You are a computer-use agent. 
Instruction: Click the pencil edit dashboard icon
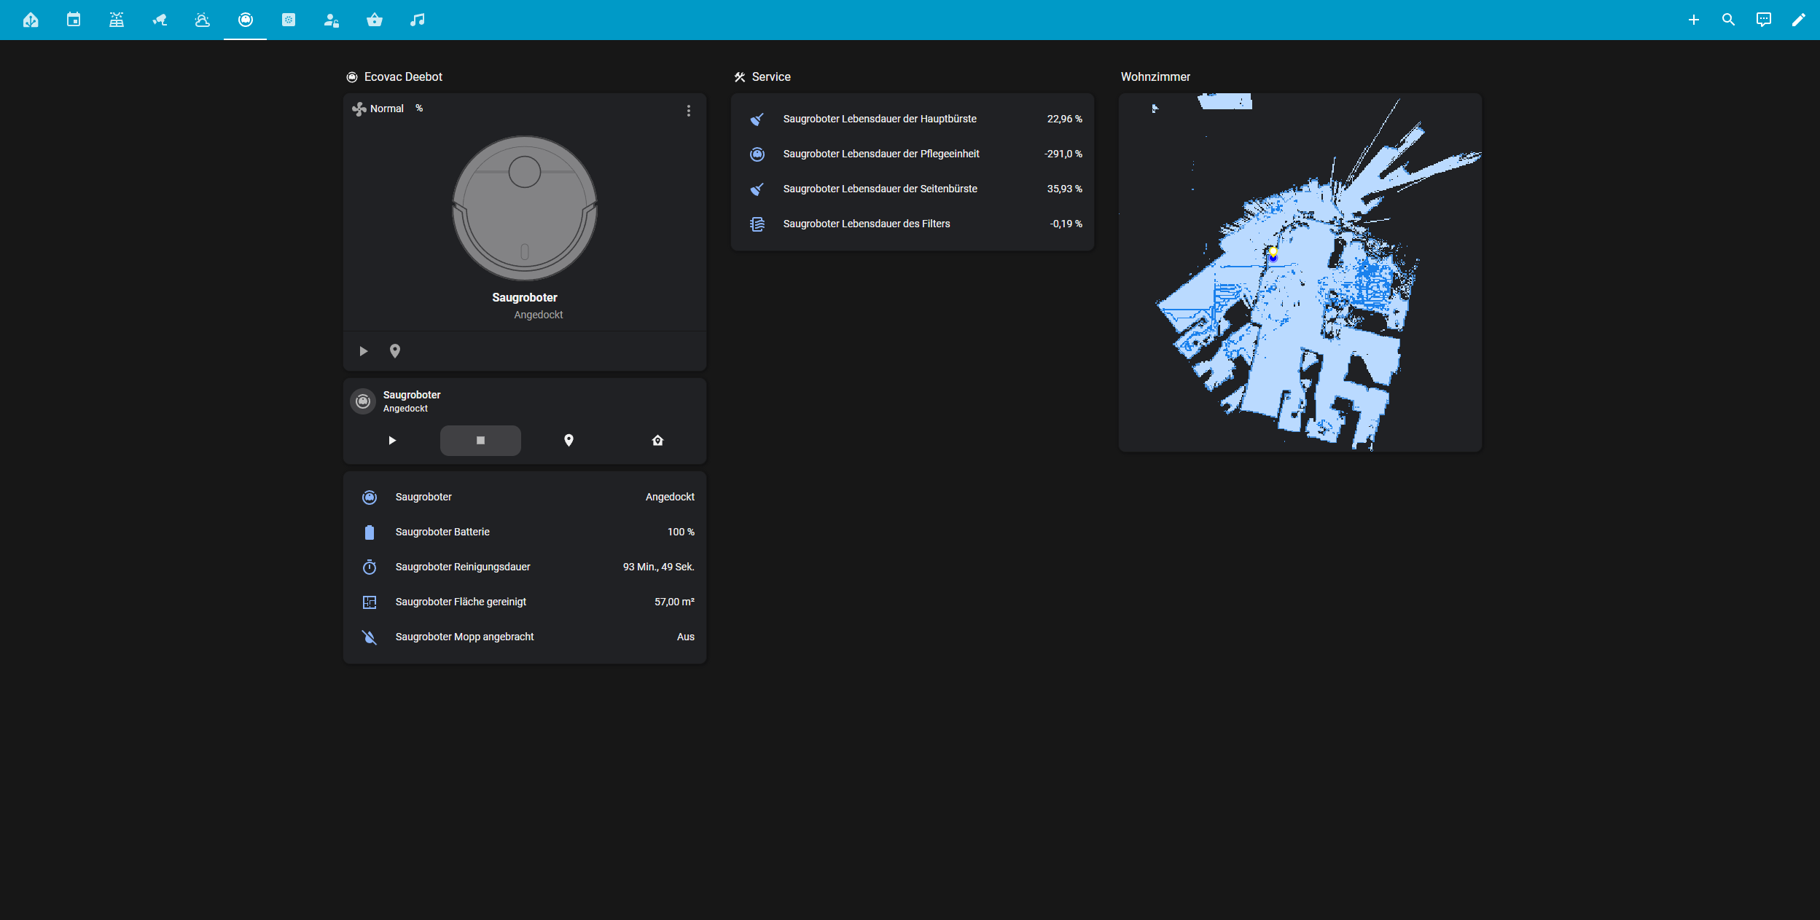click(x=1798, y=20)
